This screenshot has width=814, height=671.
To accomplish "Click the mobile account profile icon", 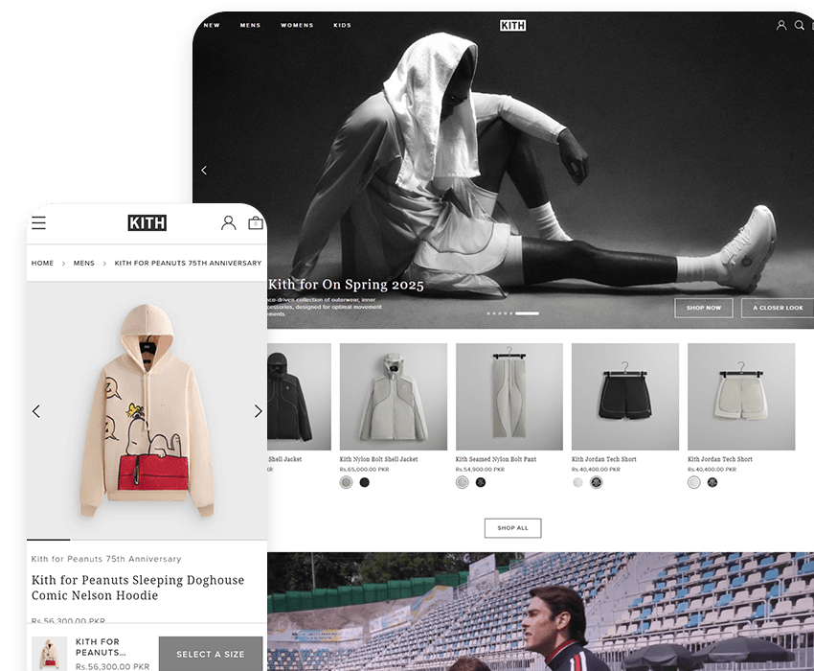I will point(228,223).
